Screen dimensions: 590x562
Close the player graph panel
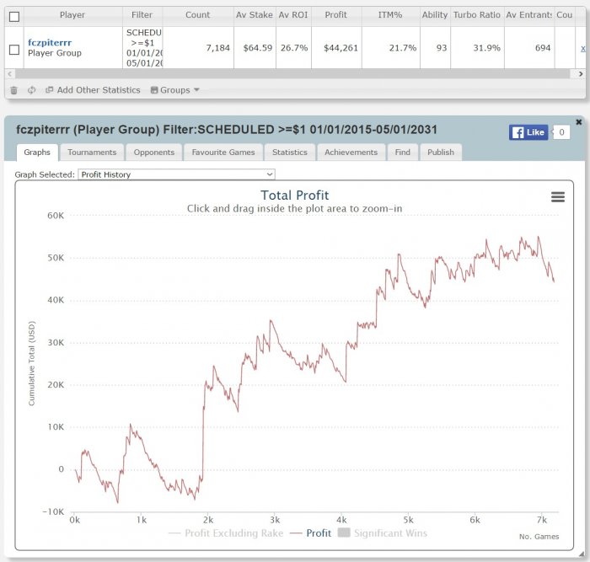(579, 122)
